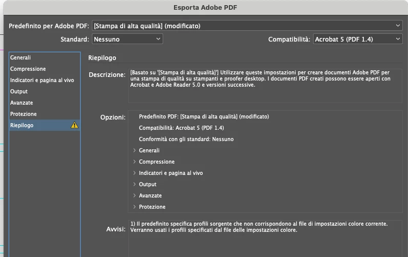Click the Riepilogo section heading
Screen dimensions: 408x257
(x=102, y=58)
